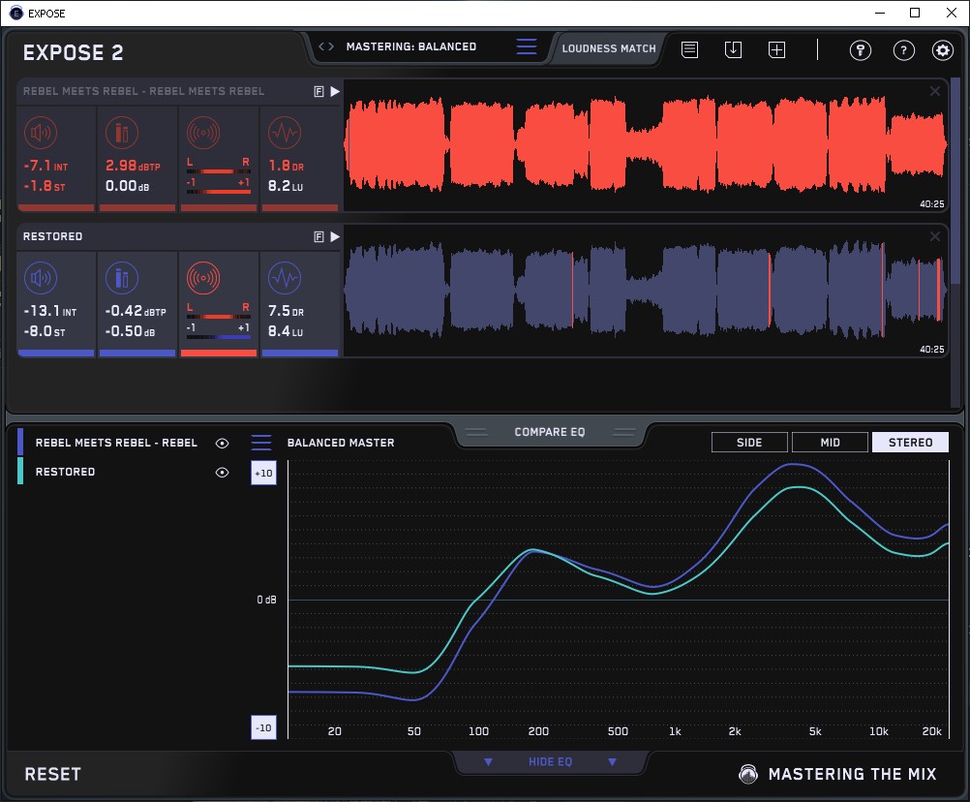Toggle EQ curve visibility for RESTORED

point(222,472)
